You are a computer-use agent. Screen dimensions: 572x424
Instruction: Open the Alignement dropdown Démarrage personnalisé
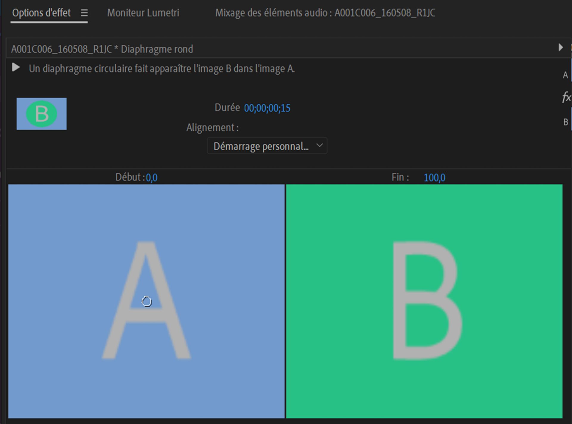(x=261, y=146)
